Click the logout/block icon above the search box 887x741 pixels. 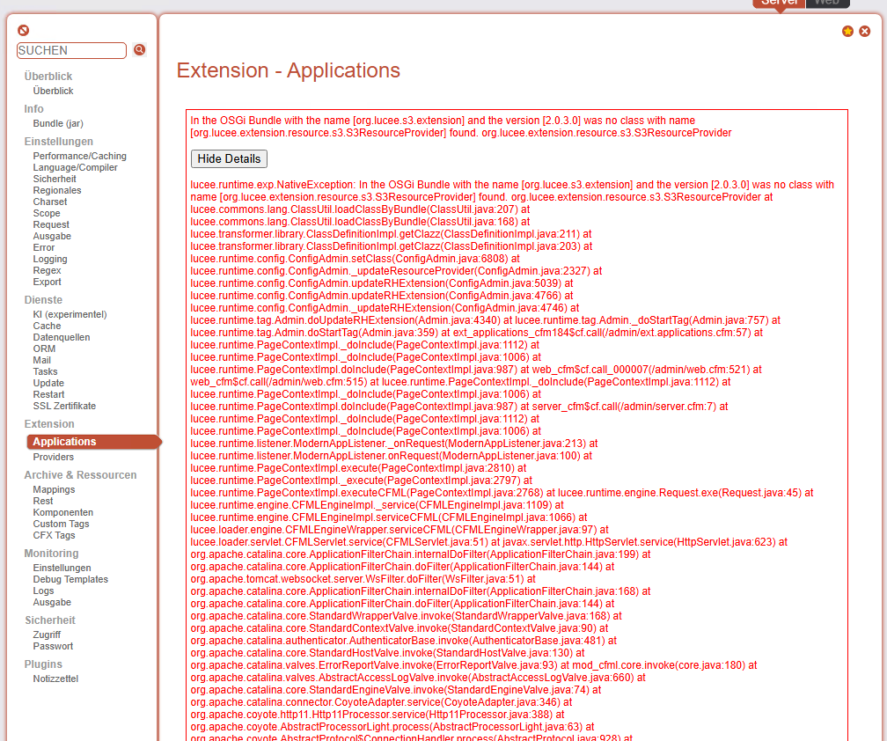click(24, 30)
